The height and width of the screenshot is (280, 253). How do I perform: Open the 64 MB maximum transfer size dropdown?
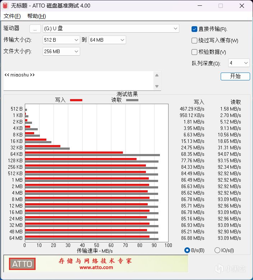(x=107, y=40)
